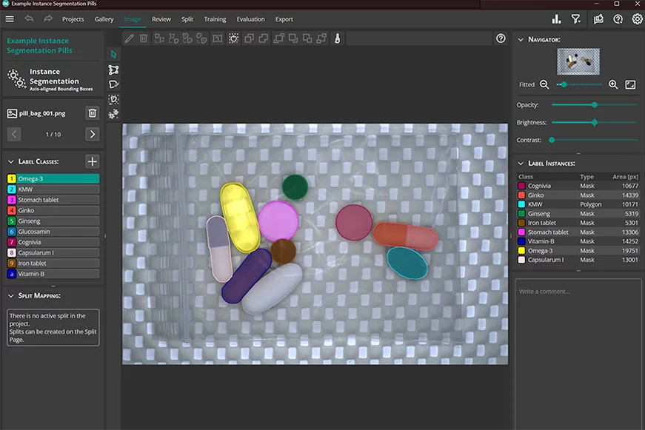Image resolution: width=645 pixels, height=430 pixels.
Task: Collapse the Label Instances section
Action: pyautogui.click(x=521, y=163)
